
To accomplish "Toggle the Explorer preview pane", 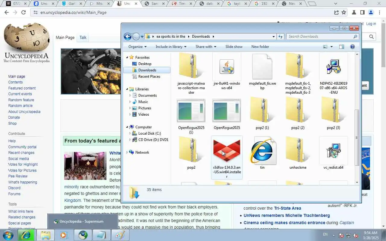I will pos(341,47).
